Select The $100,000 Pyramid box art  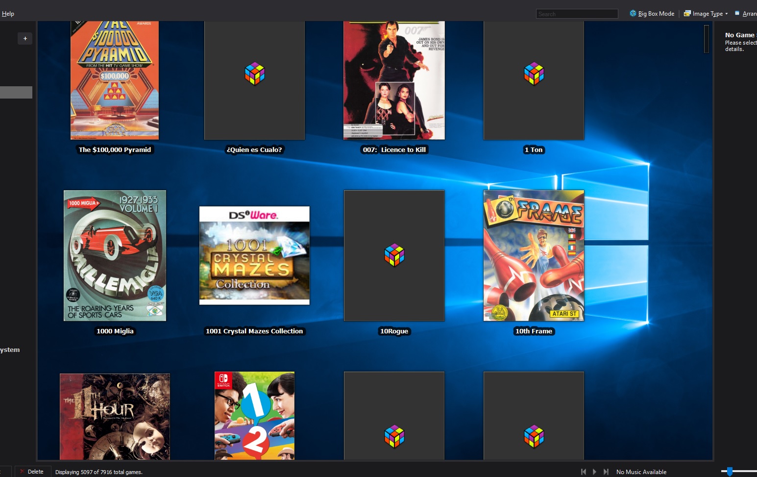click(115, 80)
